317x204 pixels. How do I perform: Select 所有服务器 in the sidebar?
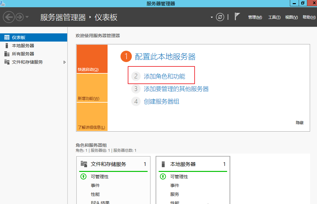33,54
